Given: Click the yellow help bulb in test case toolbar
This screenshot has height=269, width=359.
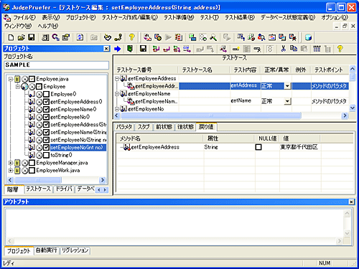Looking at the screenshot, I should click(340, 49).
